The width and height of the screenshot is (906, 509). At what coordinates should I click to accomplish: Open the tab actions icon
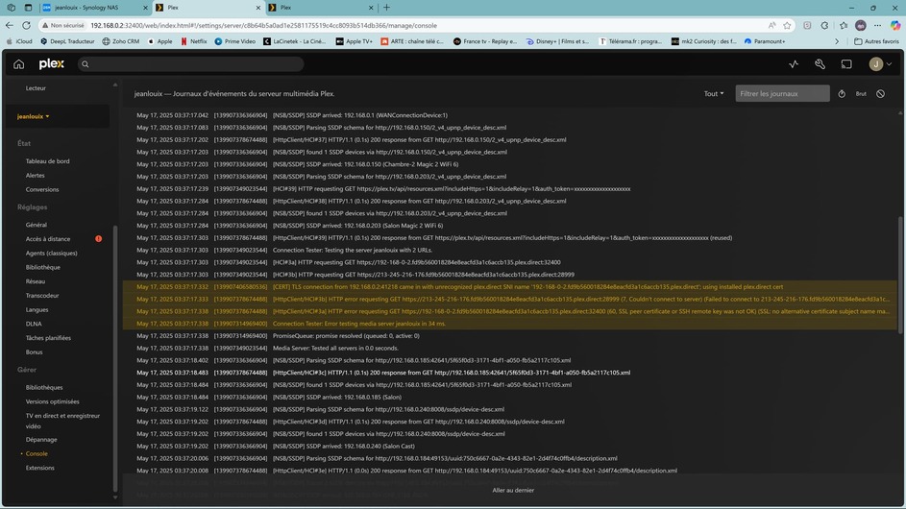(28, 8)
